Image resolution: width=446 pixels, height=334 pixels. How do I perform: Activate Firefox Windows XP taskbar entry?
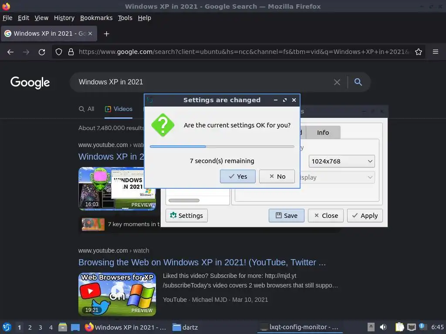[x=125, y=327]
